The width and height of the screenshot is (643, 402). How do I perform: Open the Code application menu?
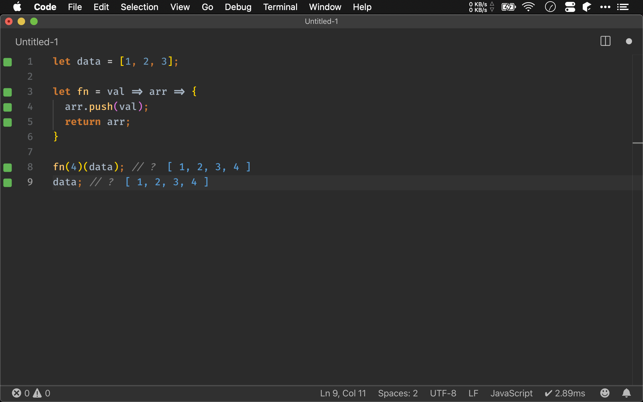point(45,7)
